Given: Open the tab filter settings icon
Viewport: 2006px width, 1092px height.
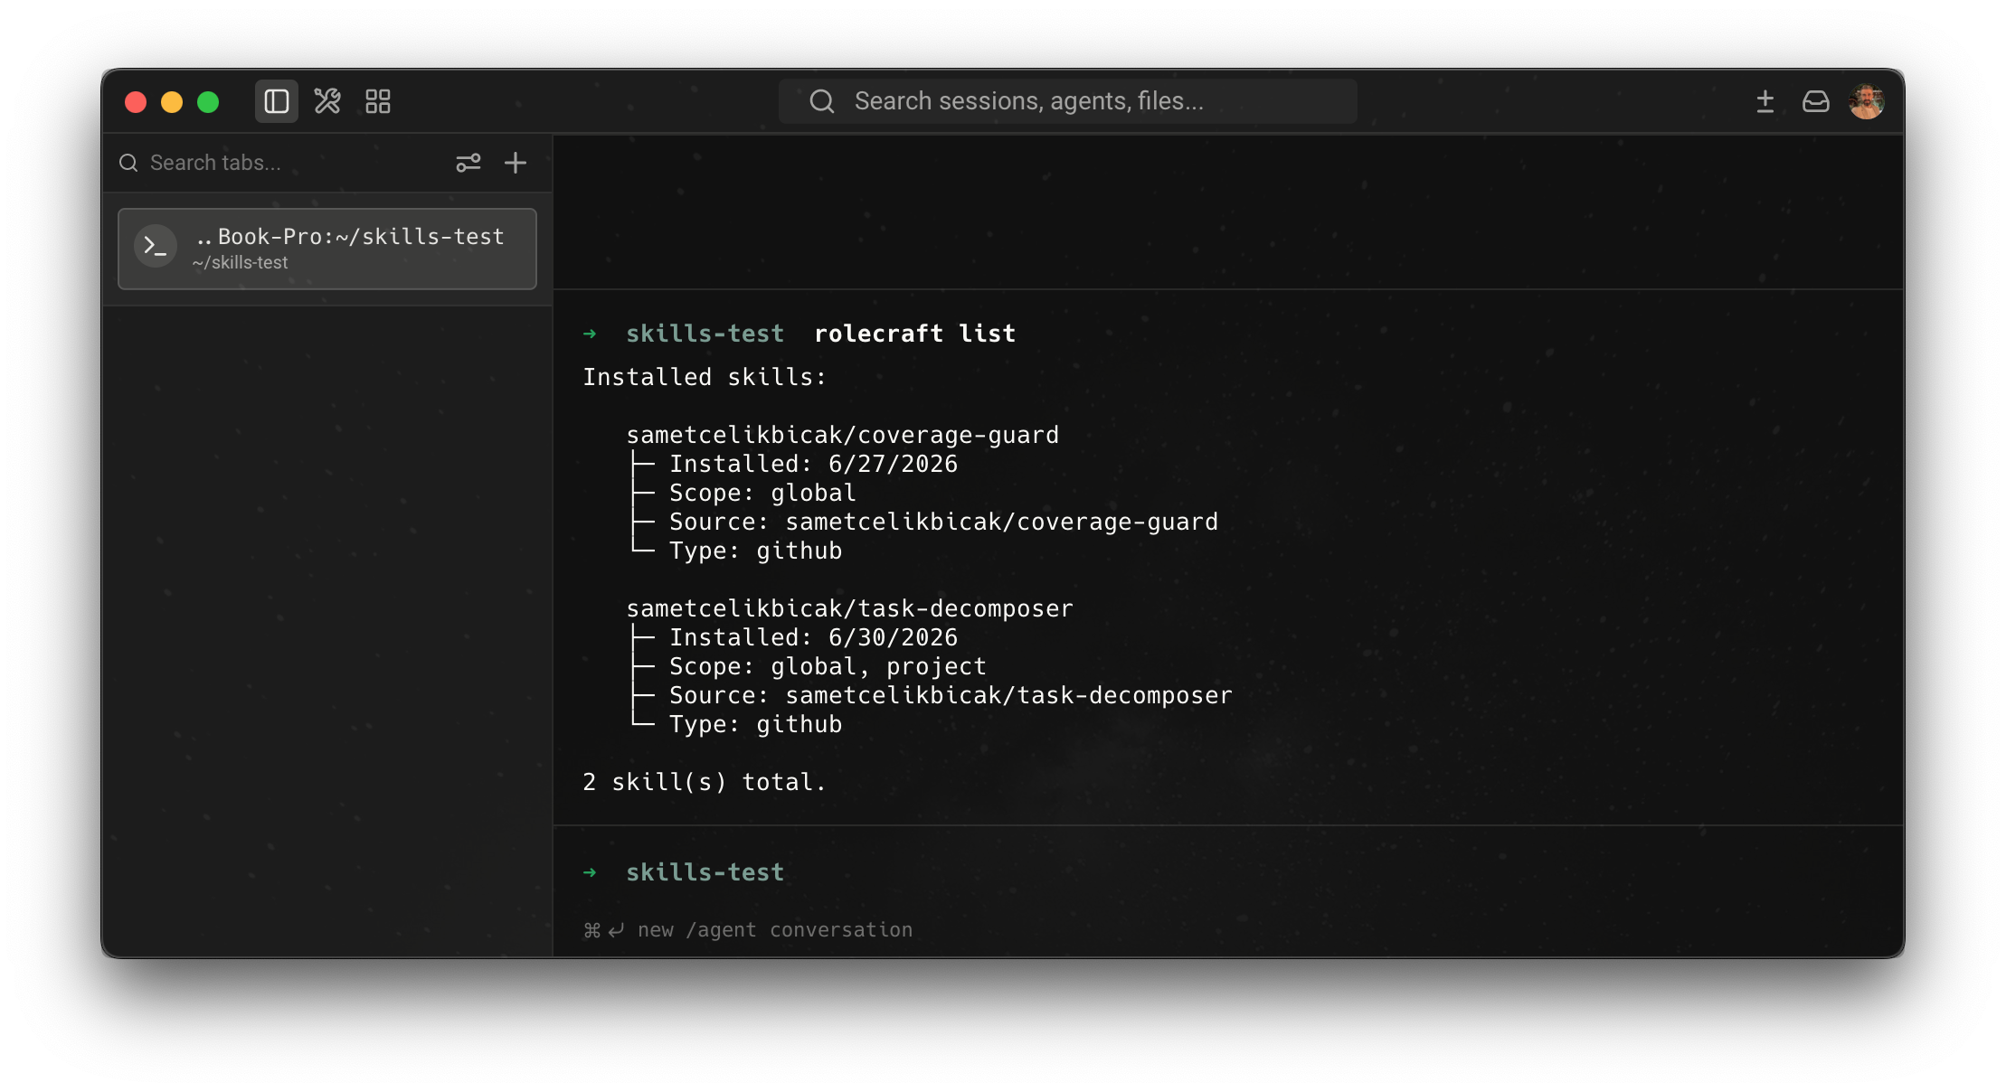Looking at the screenshot, I should pyautogui.click(x=468, y=163).
